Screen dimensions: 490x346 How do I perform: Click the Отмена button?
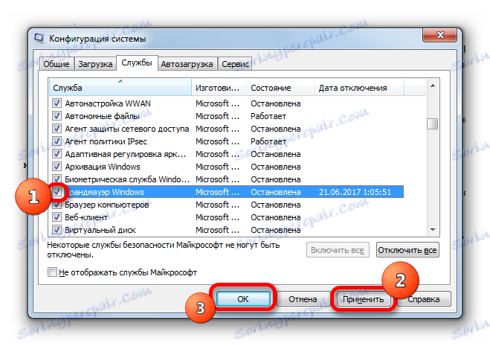coord(303,299)
